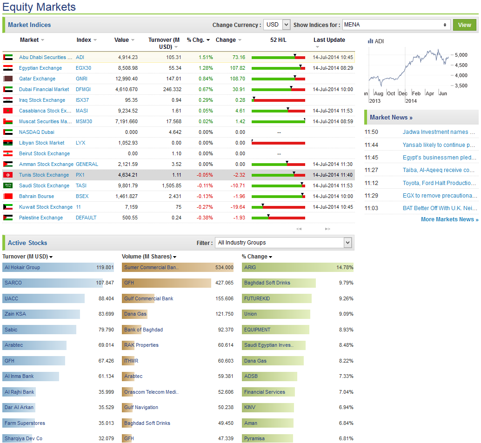The height and width of the screenshot is (443, 481).
Task: Sort table by Change column
Action: pyautogui.click(x=228, y=40)
